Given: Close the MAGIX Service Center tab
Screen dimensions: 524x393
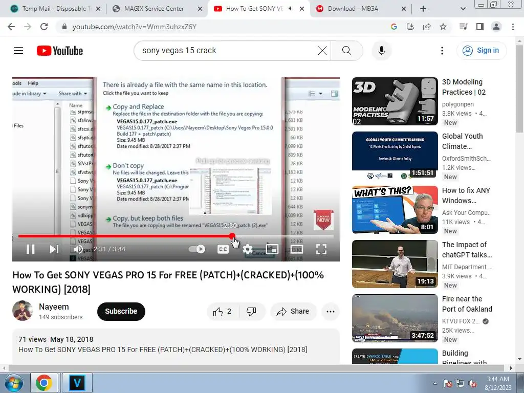Looking at the screenshot, I should (200, 9).
